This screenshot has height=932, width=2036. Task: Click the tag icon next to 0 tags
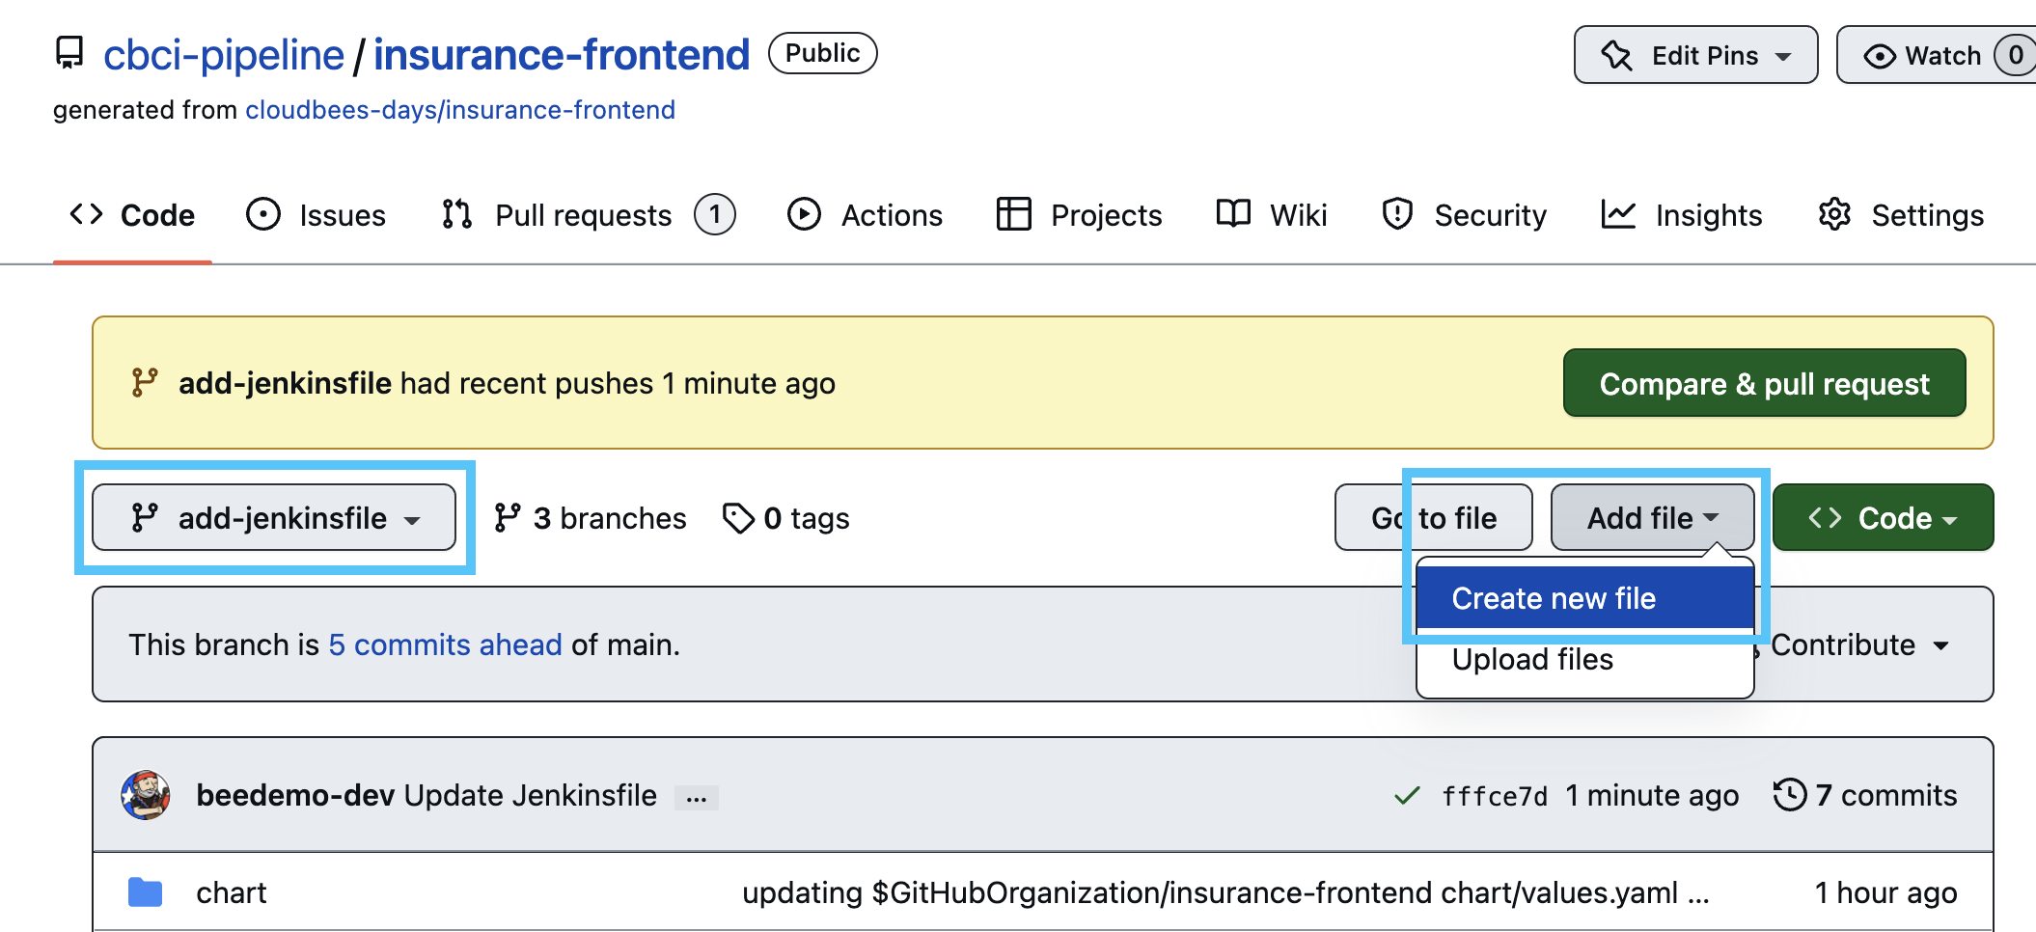coord(738,518)
